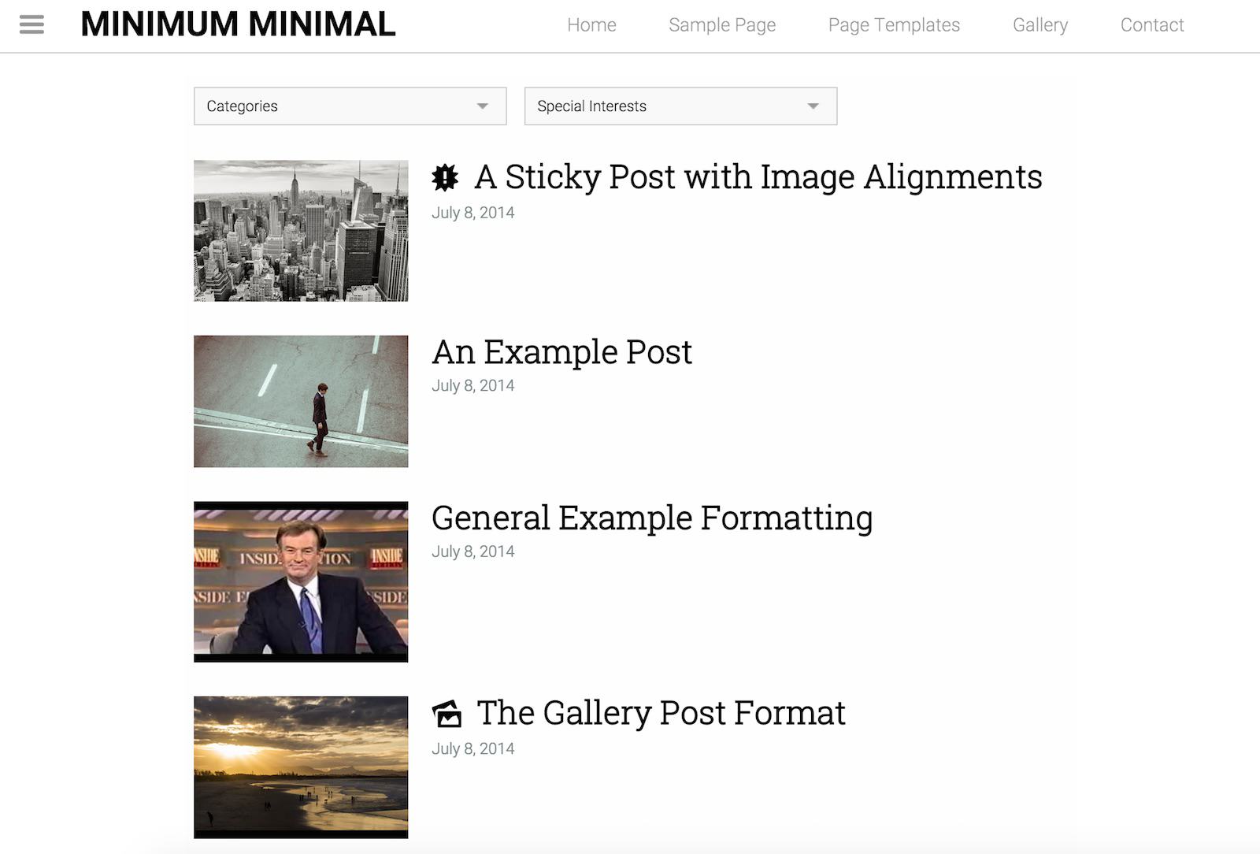Click the man walking on road thumbnail
The width and height of the screenshot is (1260, 854).
(x=301, y=401)
